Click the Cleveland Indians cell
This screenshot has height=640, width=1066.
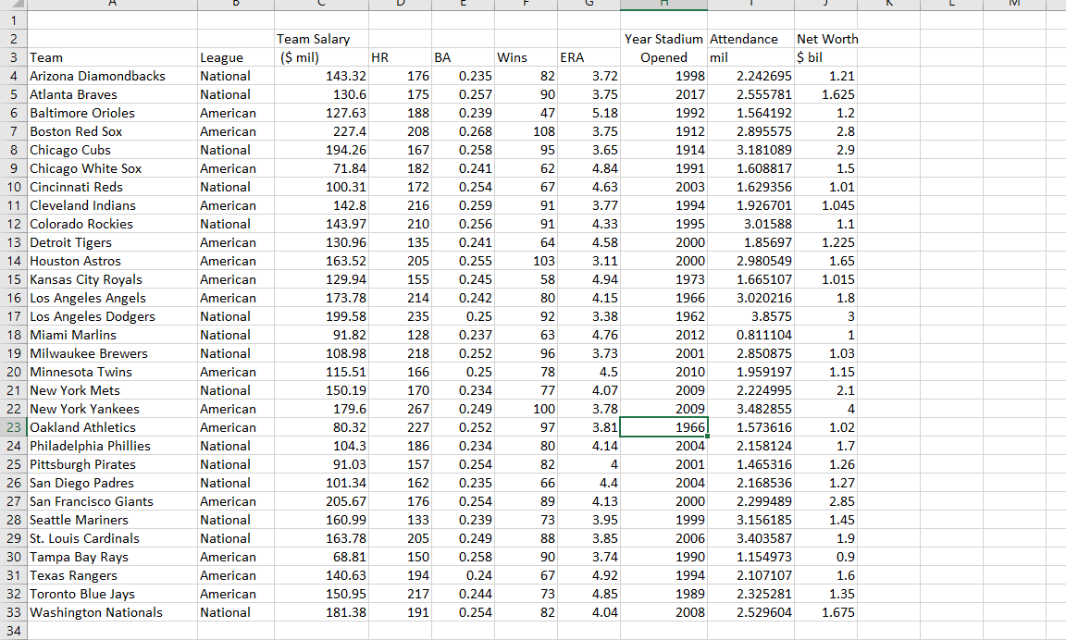tap(112, 205)
